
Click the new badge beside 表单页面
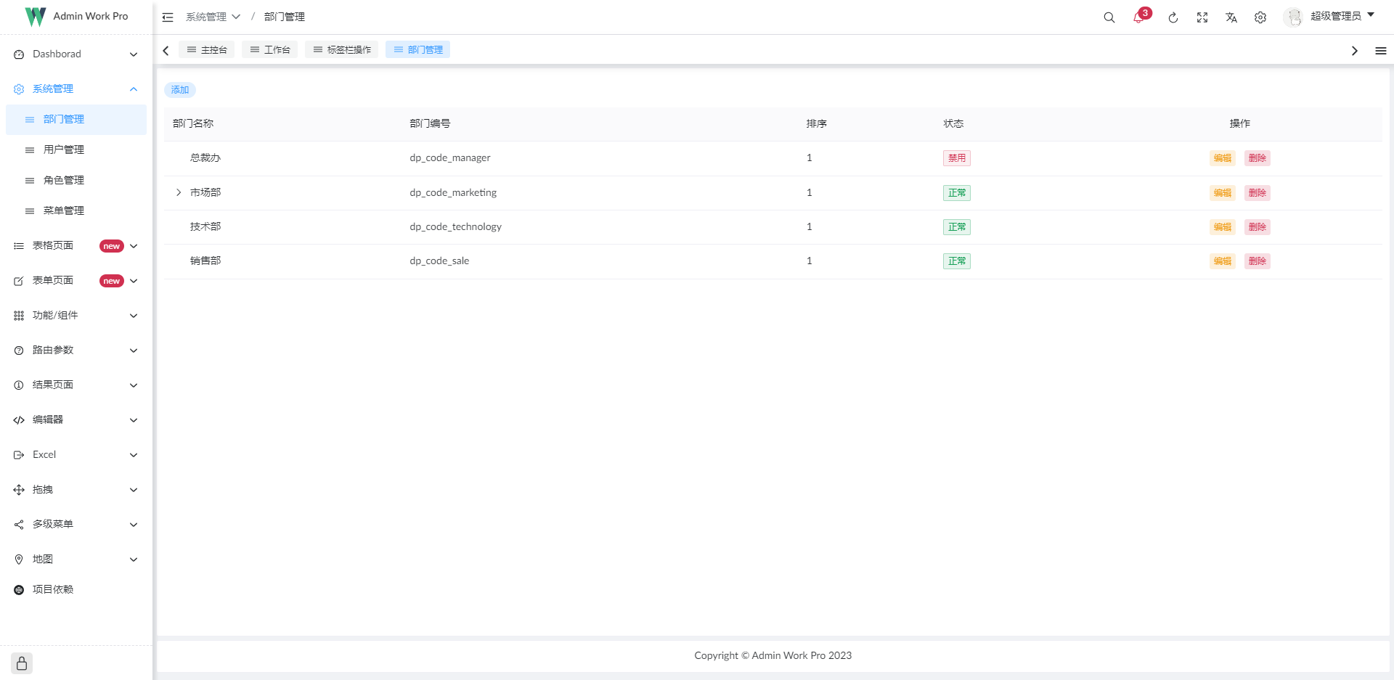[x=111, y=280]
